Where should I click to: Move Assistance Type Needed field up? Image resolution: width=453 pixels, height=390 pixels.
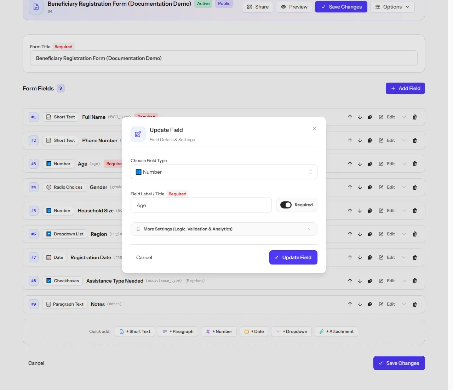point(350,281)
